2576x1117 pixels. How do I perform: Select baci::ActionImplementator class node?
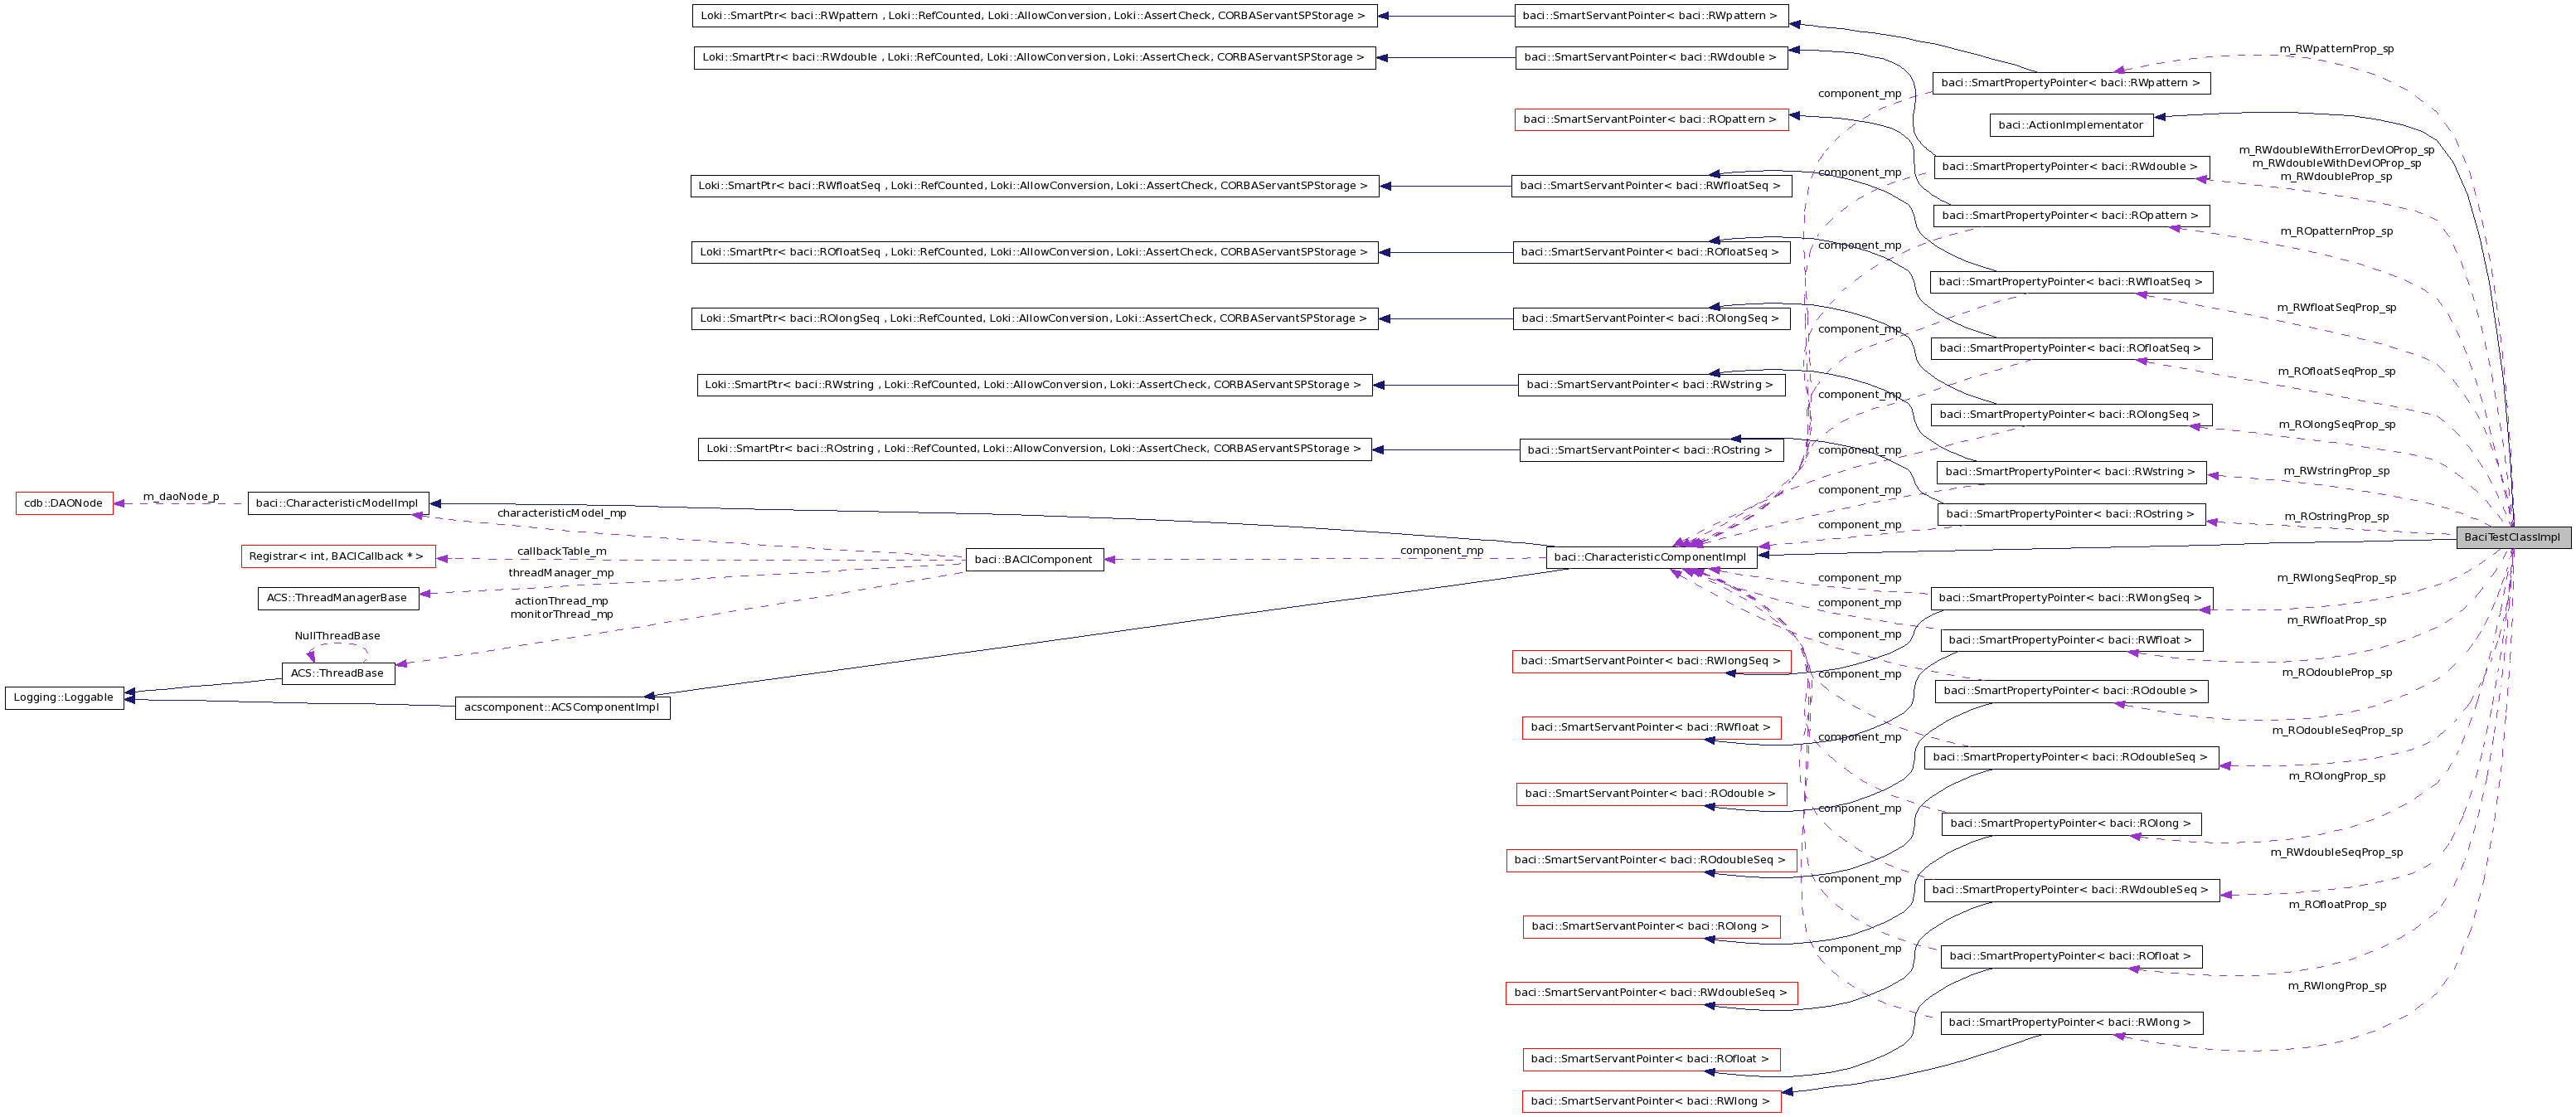pyautogui.click(x=2070, y=125)
